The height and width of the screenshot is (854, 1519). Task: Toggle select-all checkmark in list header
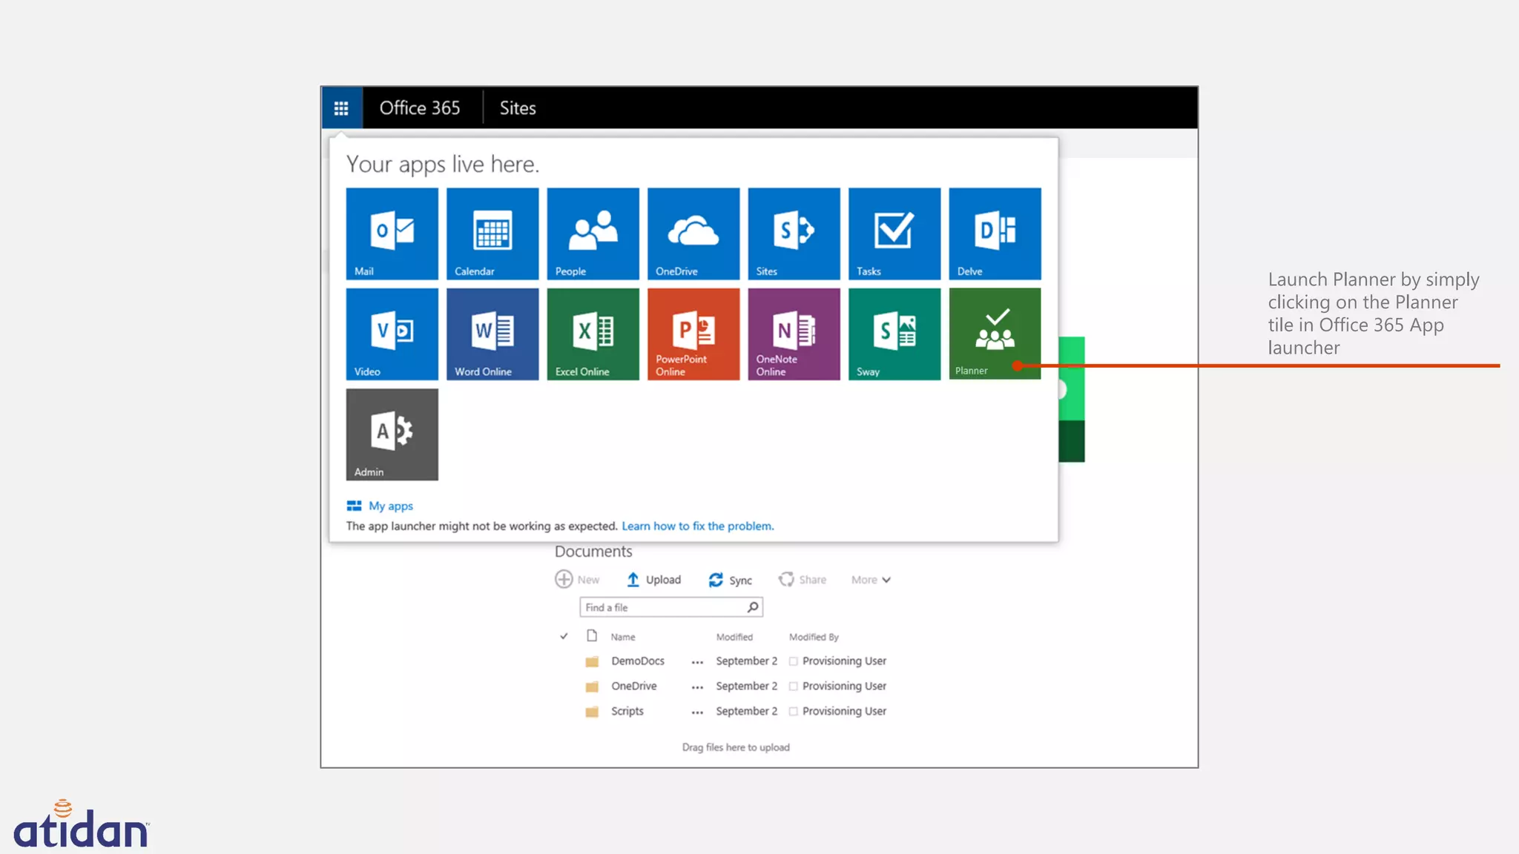(564, 636)
